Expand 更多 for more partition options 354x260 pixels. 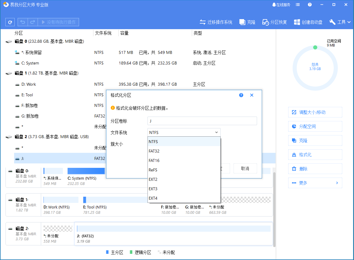[315, 183]
